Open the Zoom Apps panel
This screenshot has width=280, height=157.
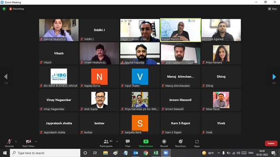pos(197,143)
